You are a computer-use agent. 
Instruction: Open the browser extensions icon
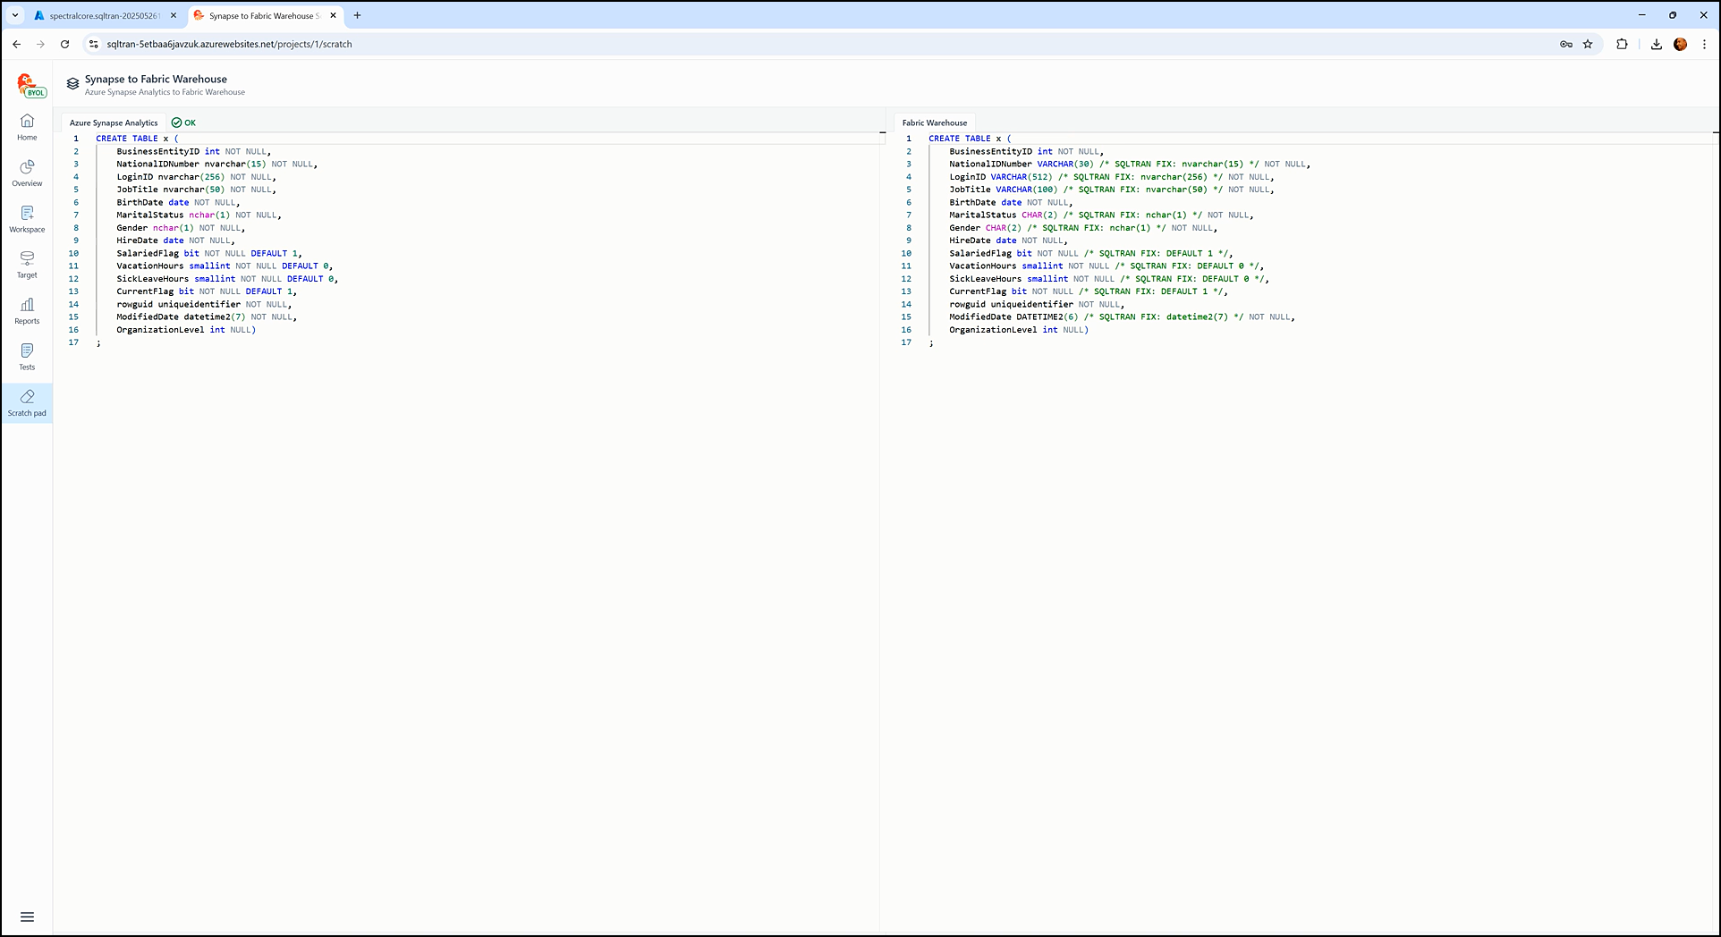pyautogui.click(x=1622, y=44)
